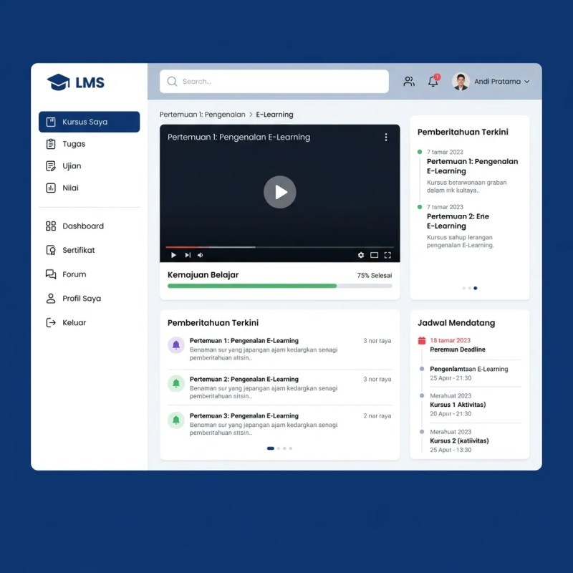Open the notification bell in header

[x=433, y=81]
